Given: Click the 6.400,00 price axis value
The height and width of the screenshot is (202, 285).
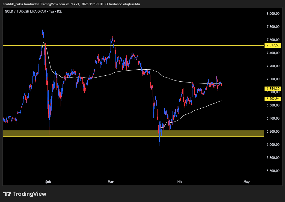Looking at the screenshot, I should pos(273,118).
